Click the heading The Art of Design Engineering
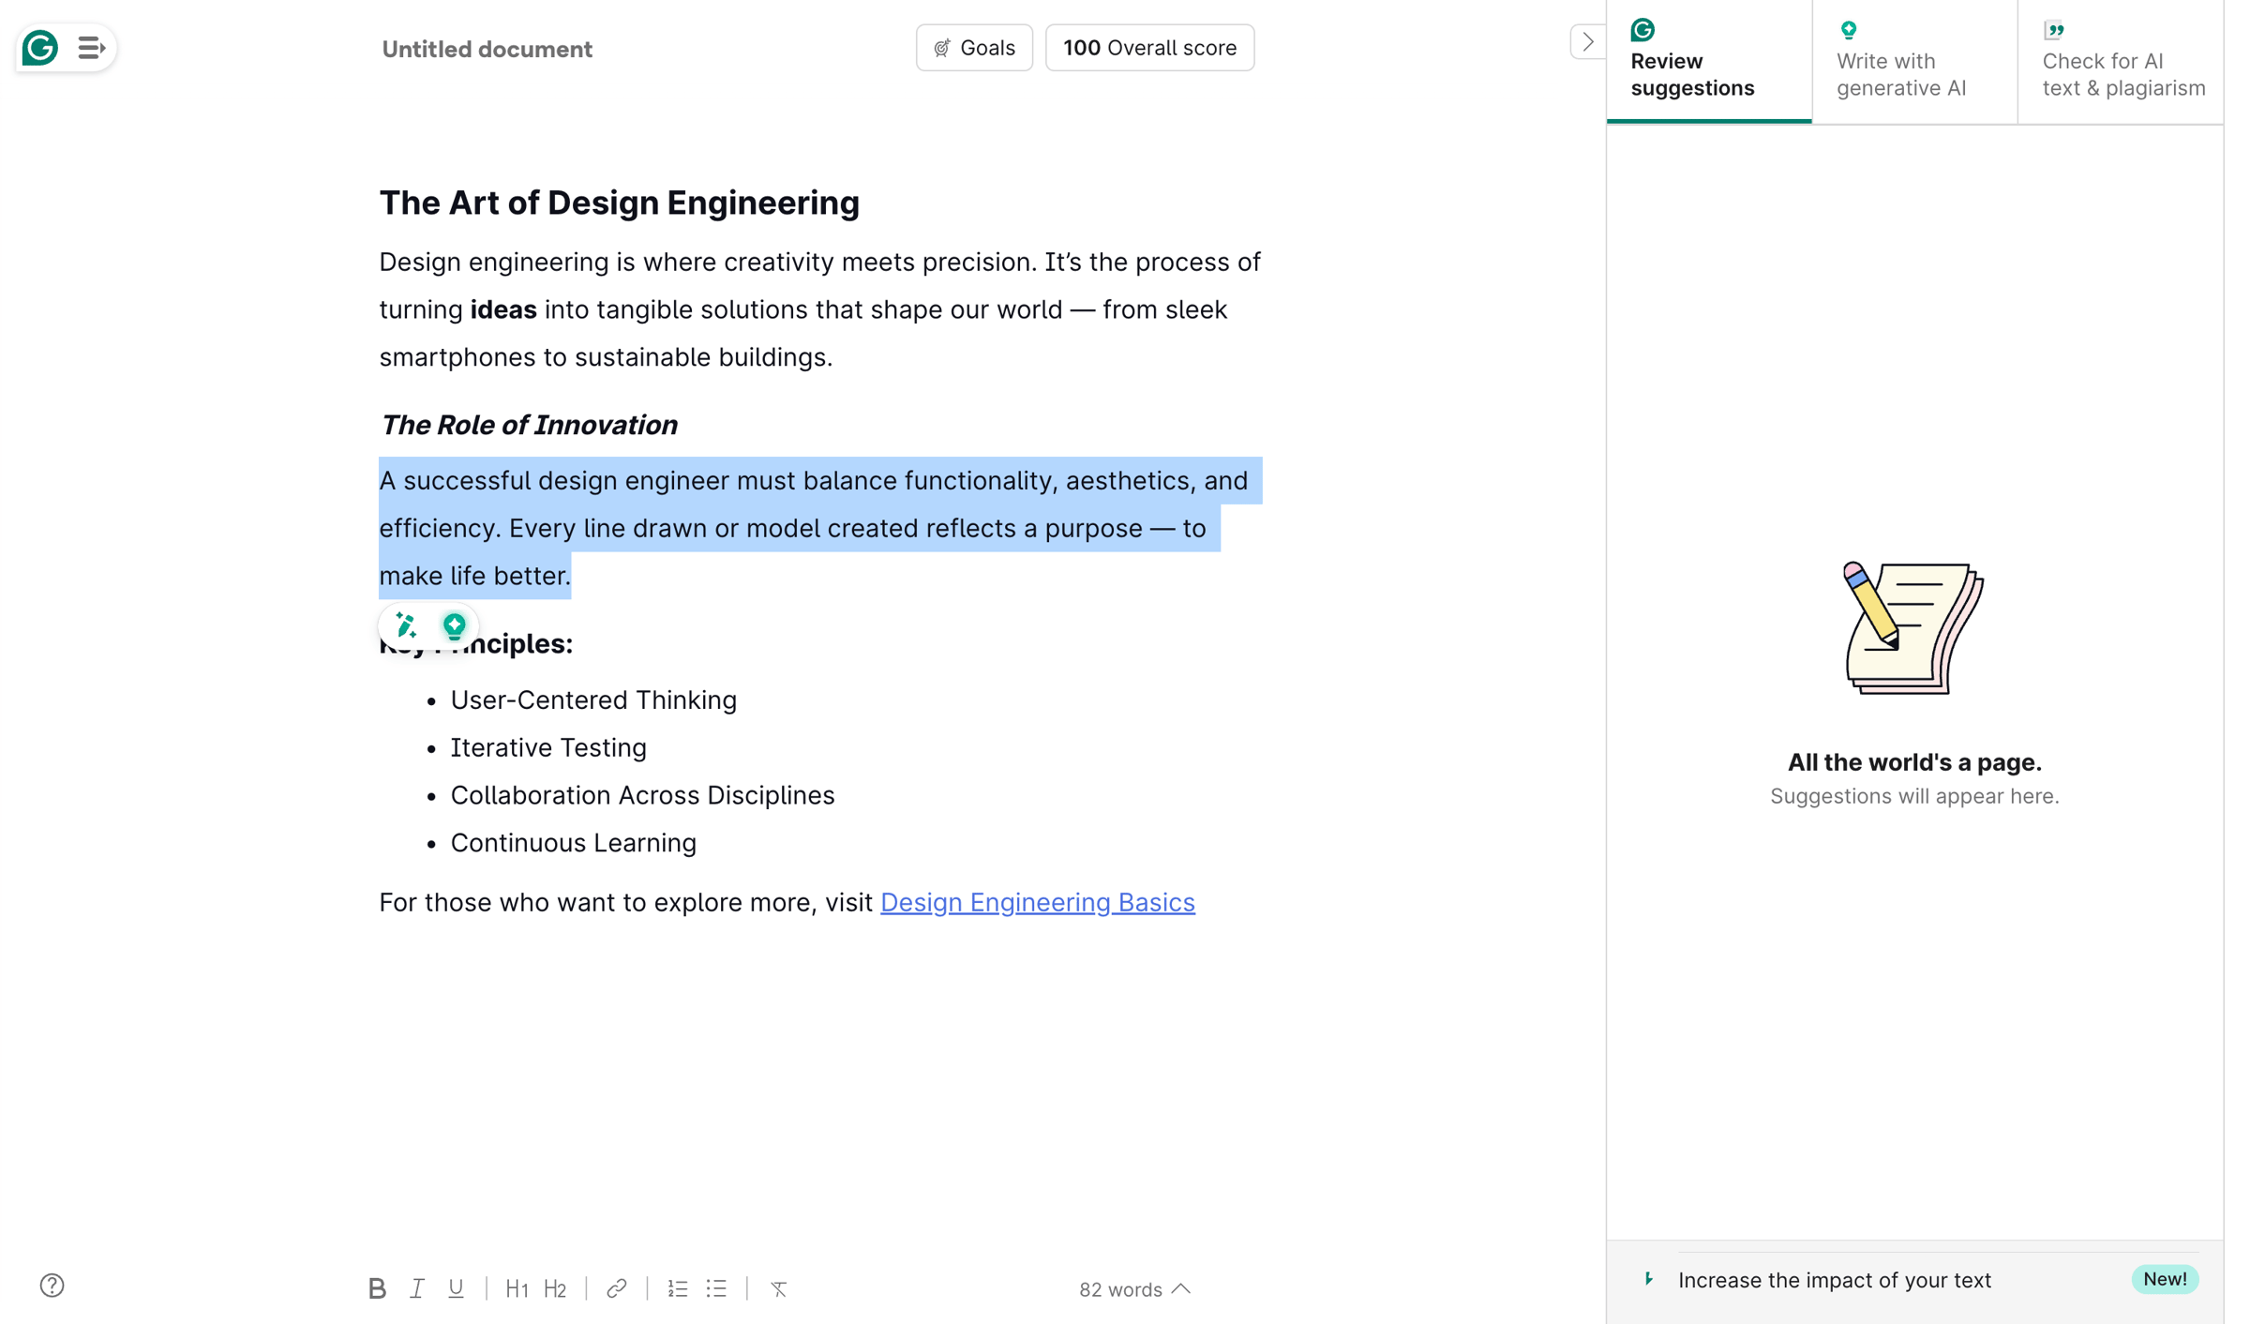This screenshot has width=2250, height=1324. pos(619,203)
